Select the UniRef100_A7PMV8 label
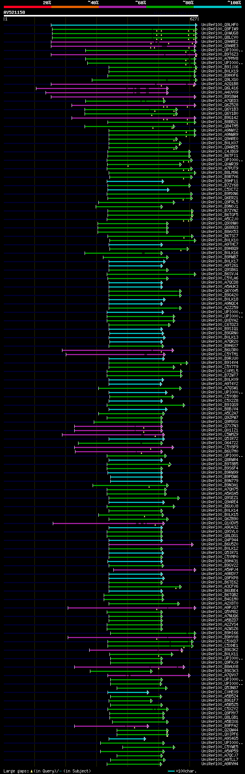The width and height of the screenshot is (245, 774). pos(220,59)
